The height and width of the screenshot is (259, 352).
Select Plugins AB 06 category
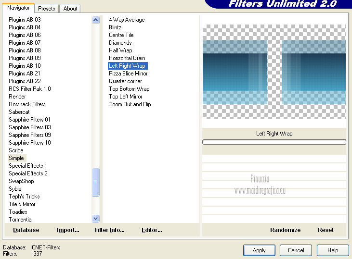click(25, 35)
